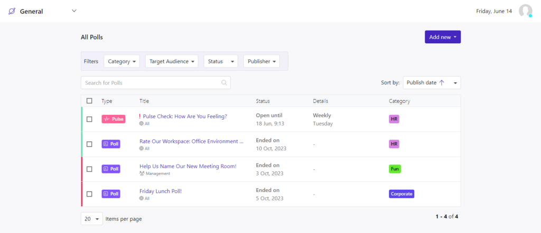This screenshot has height=233, width=541.
Task: Click the Weekly Tuesday details cell
Action: click(323, 120)
